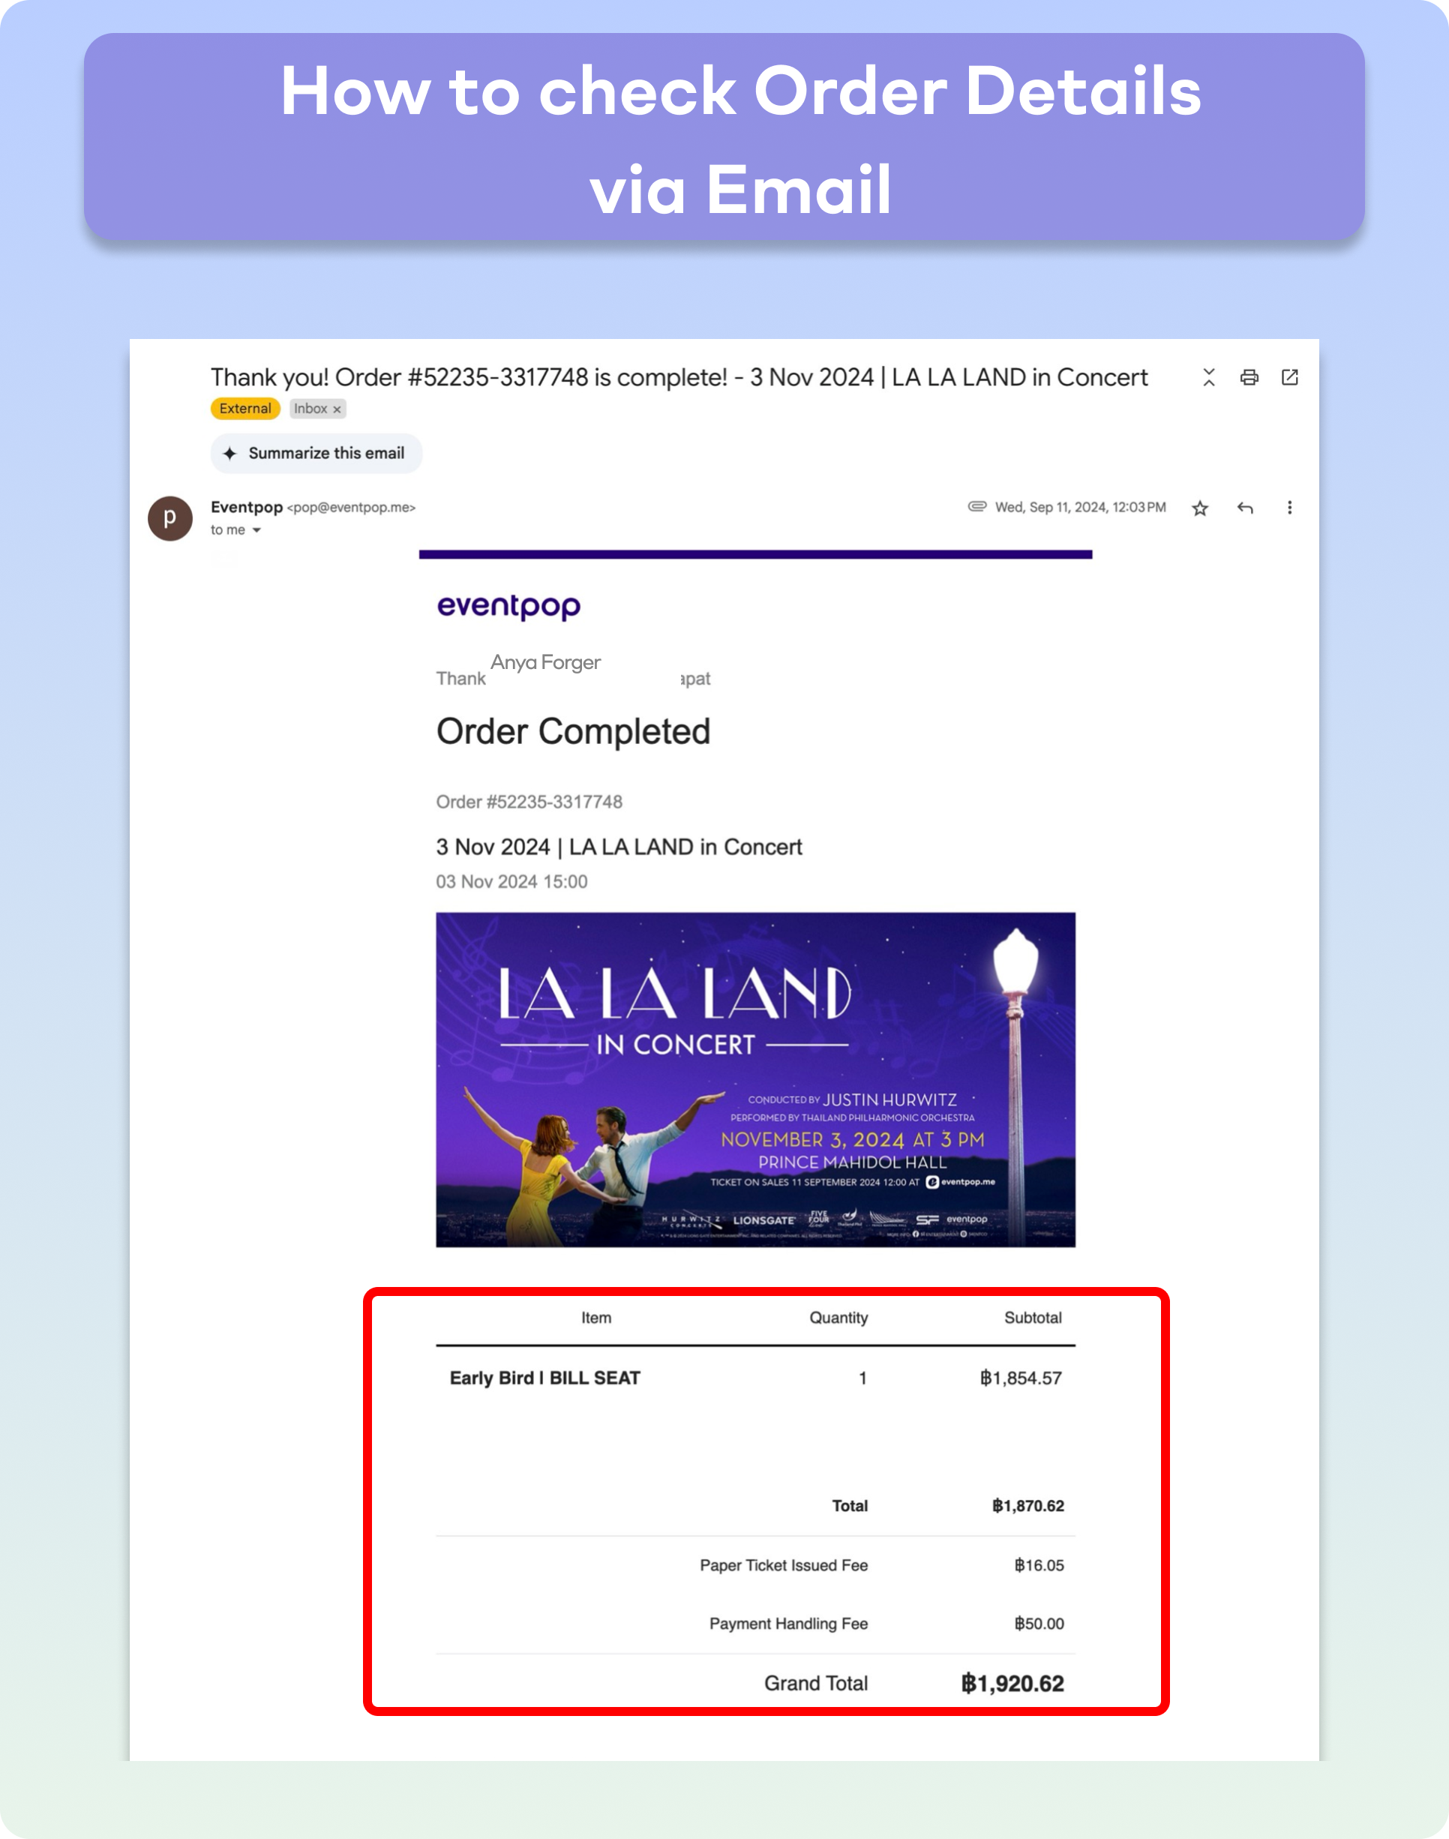Click the Early Bird BILL SEAT item
This screenshot has height=1839, width=1449.
click(x=544, y=1378)
